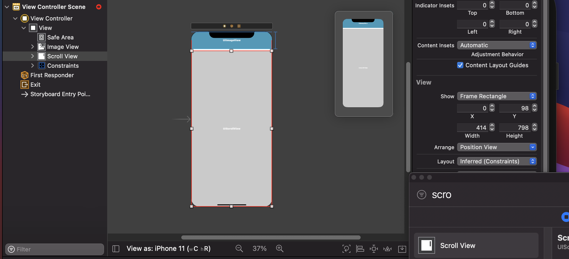The height and width of the screenshot is (259, 569).
Task: Expand the Scroll View outline item
Action: 33,56
